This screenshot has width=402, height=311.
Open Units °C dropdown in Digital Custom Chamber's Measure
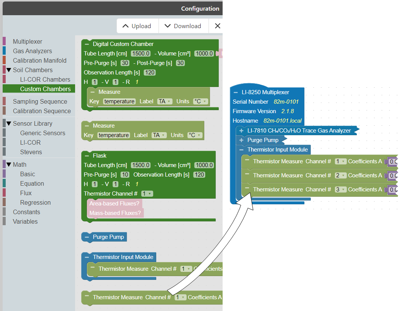pyautogui.click(x=201, y=102)
